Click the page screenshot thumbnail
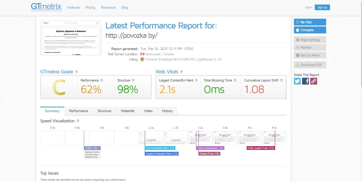 coord(71,38)
